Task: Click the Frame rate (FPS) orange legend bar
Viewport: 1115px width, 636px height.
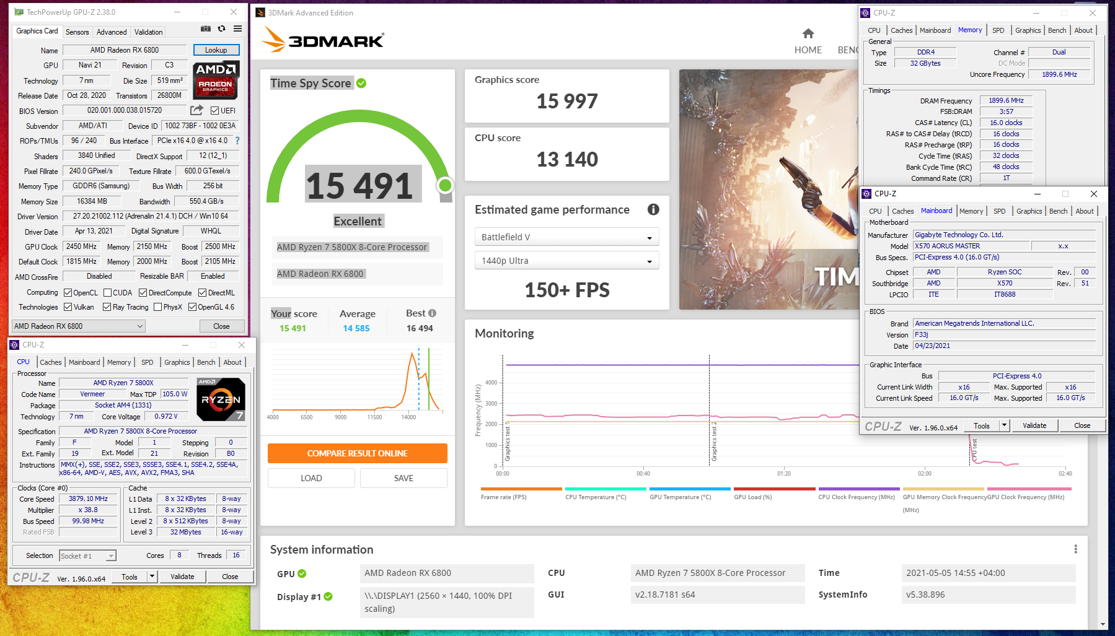Action: [x=521, y=489]
